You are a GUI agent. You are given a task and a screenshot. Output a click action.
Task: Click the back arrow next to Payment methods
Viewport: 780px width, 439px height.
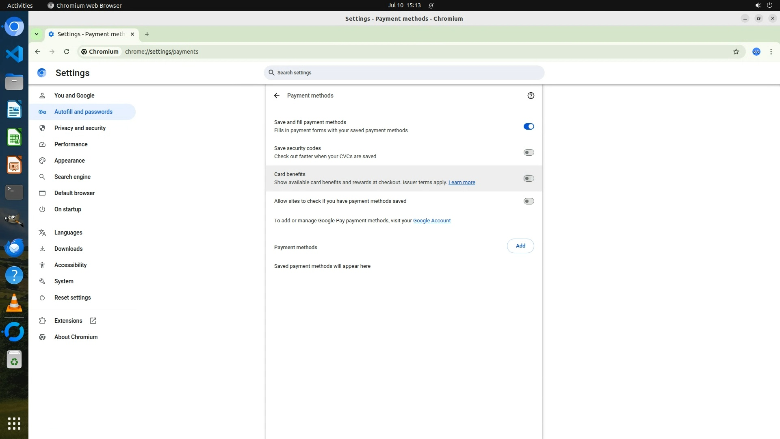(x=277, y=96)
